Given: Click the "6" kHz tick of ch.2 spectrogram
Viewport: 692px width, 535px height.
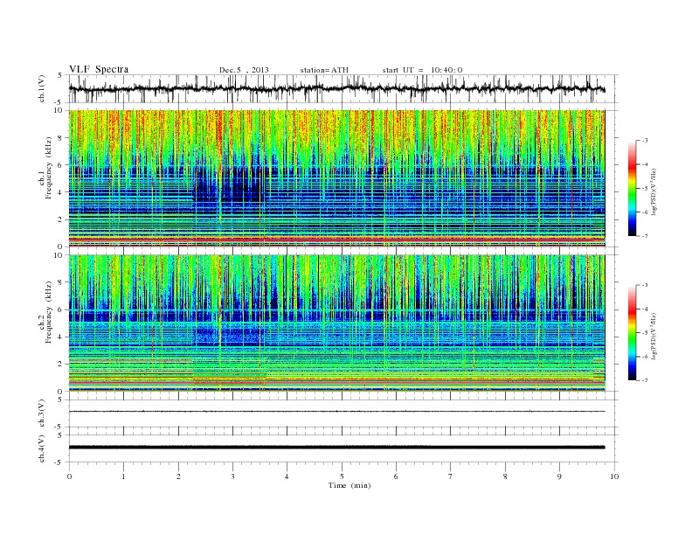Looking at the screenshot, I should pos(60,309).
